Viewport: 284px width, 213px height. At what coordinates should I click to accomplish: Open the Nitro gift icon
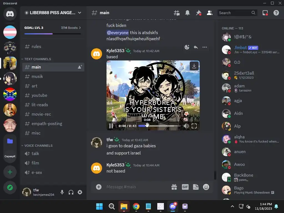[x=174, y=187]
